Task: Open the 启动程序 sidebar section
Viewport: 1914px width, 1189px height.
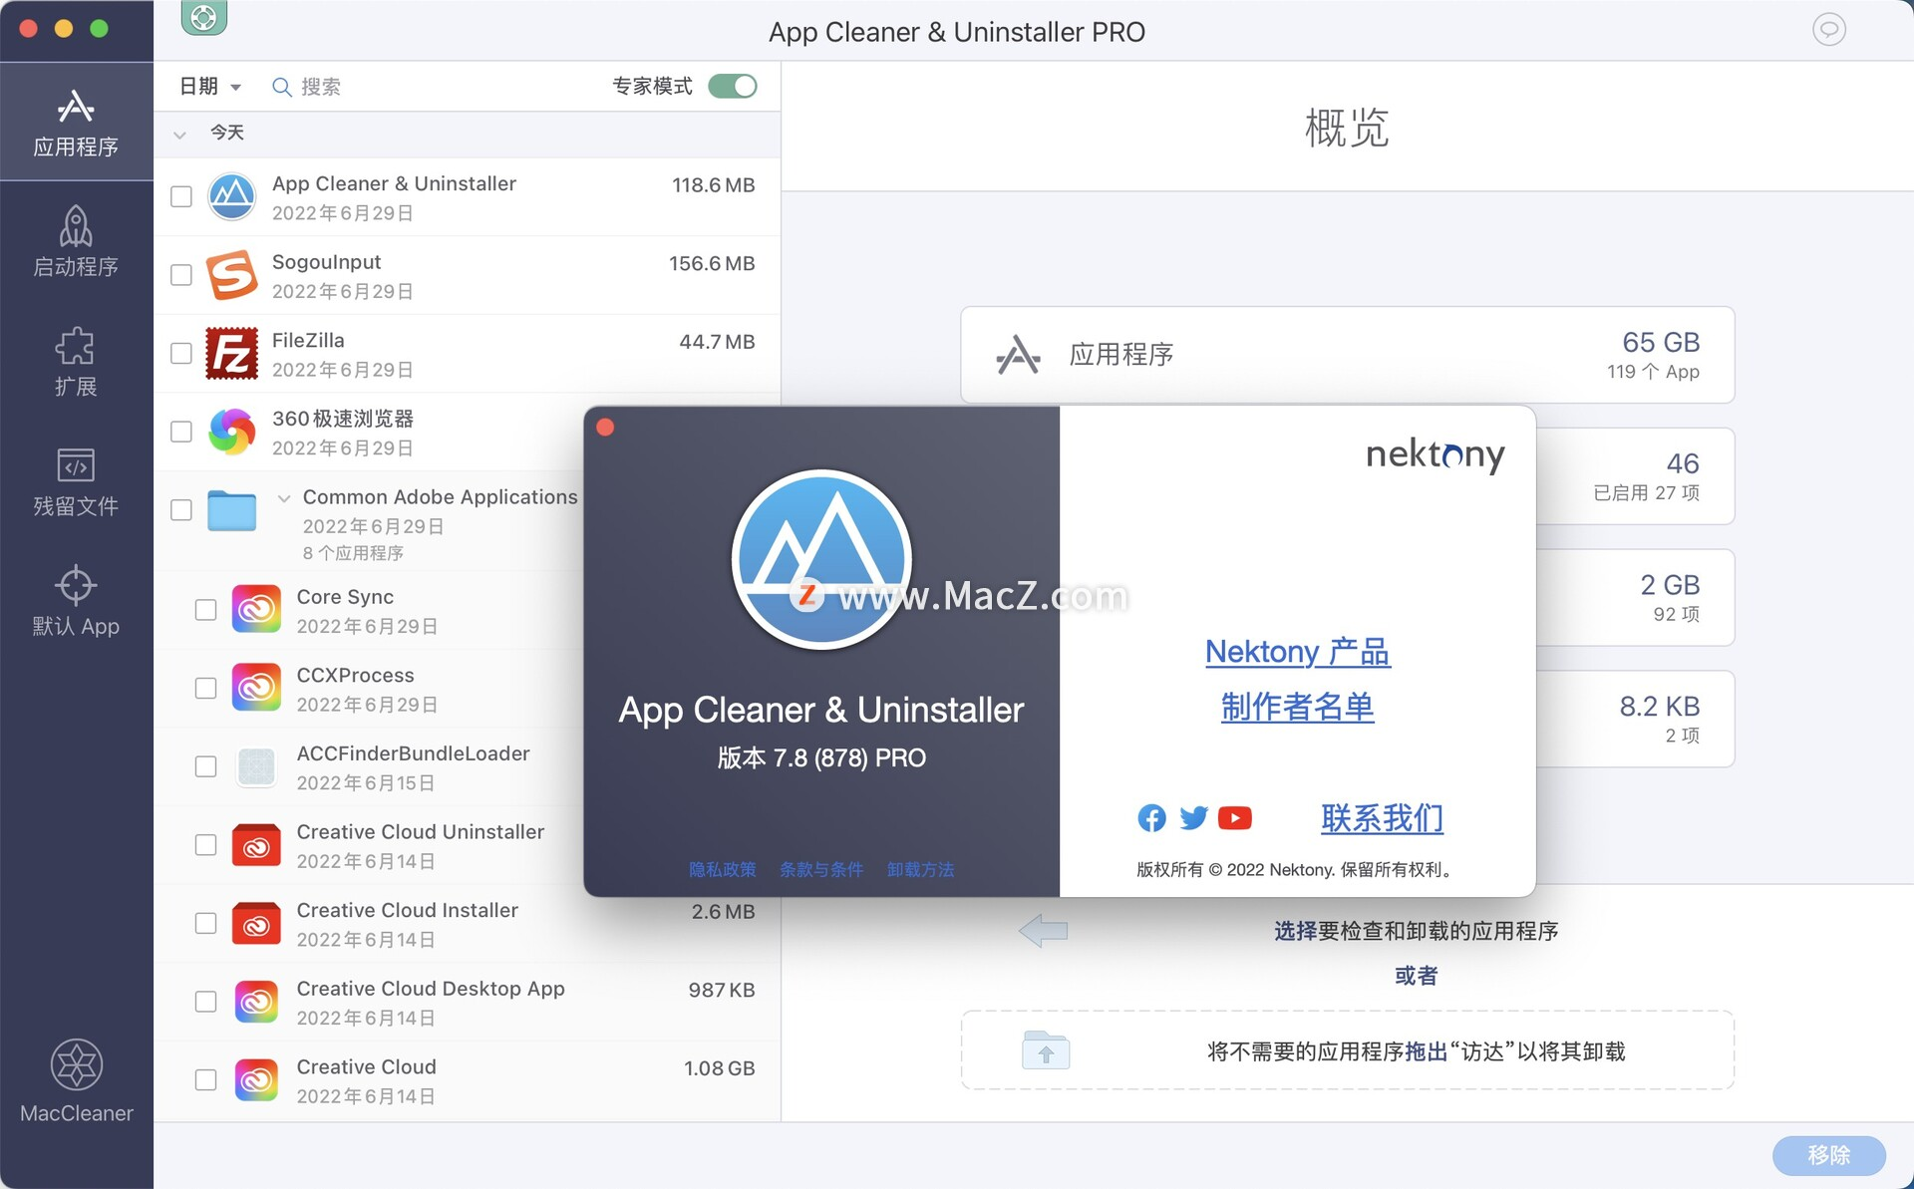Action: pos(76,242)
